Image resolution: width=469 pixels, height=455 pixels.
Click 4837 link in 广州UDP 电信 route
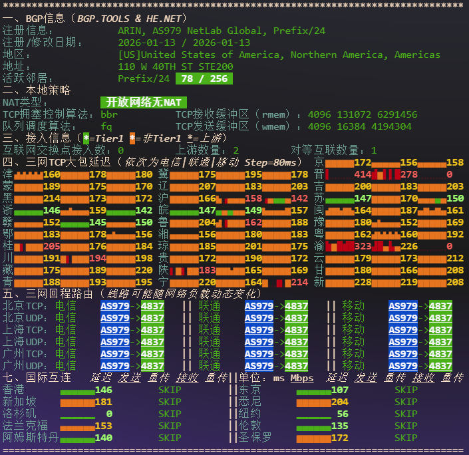coord(152,366)
